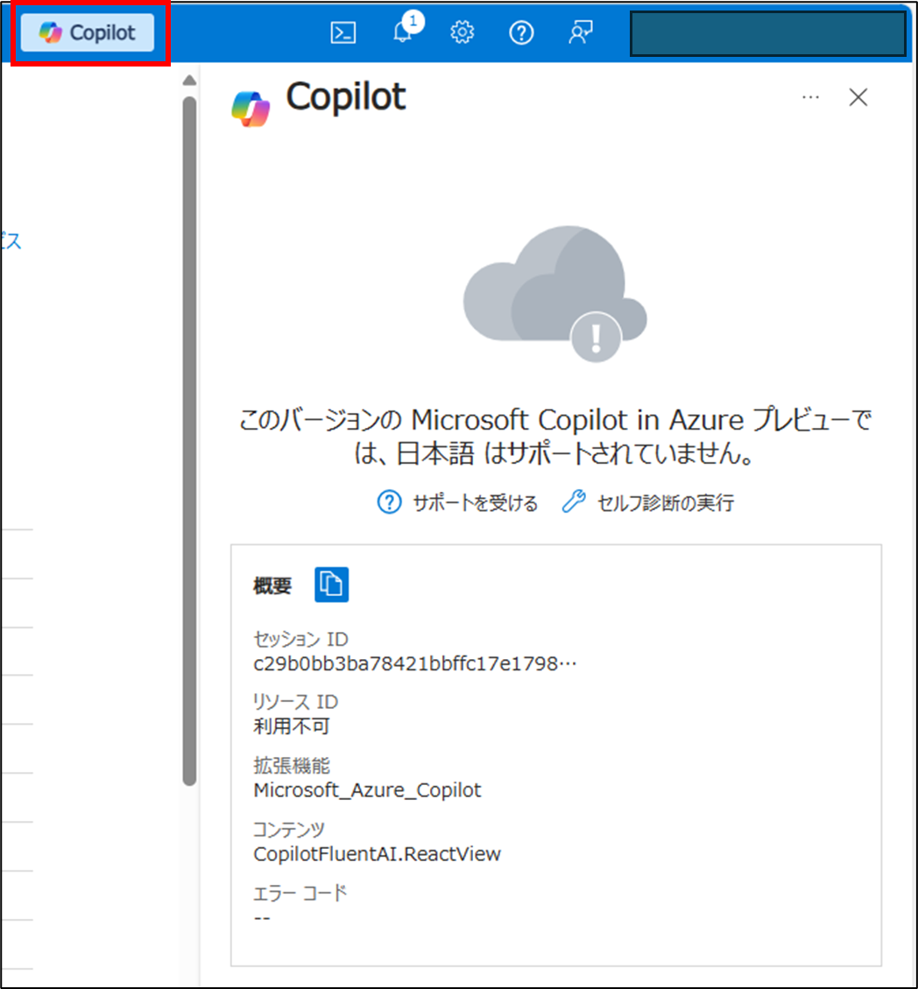Copy the 概要 summary details
The image size is (918, 989).
[x=331, y=584]
